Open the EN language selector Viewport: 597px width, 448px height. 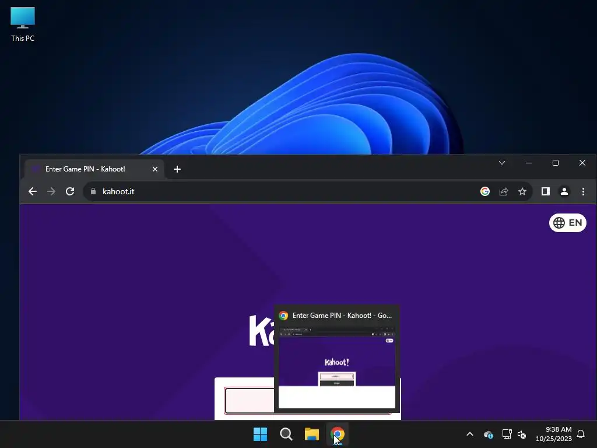click(x=568, y=222)
